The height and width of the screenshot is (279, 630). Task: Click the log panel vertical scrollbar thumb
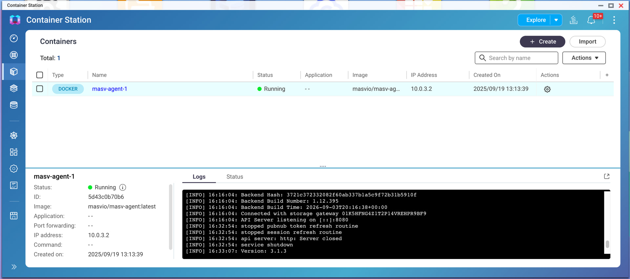[607, 244]
